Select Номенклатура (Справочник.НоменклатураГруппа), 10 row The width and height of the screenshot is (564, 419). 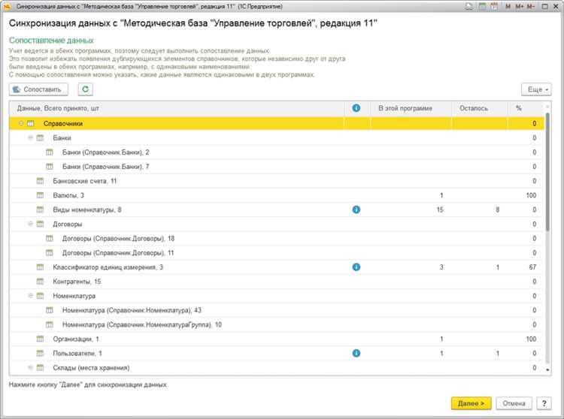(277, 324)
